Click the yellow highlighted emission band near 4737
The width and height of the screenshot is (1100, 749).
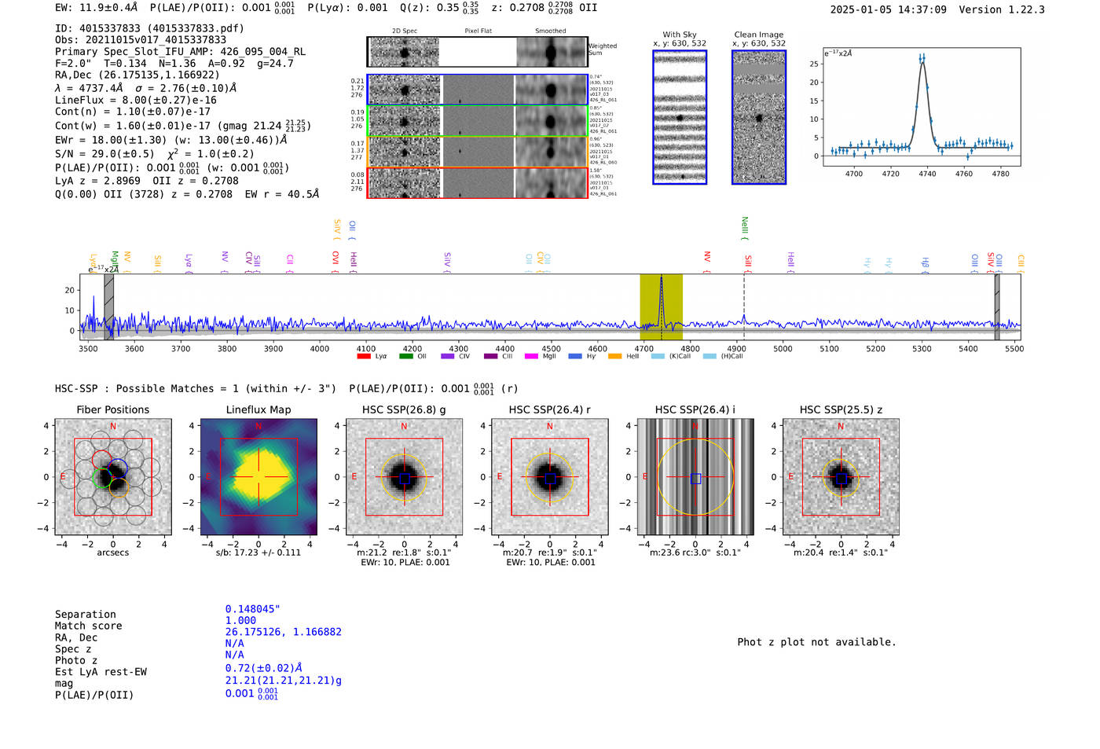tap(661, 307)
